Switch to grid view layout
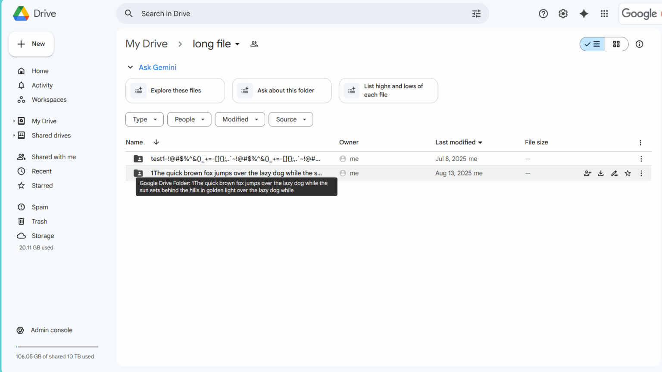This screenshot has height=372, width=662. 616,44
